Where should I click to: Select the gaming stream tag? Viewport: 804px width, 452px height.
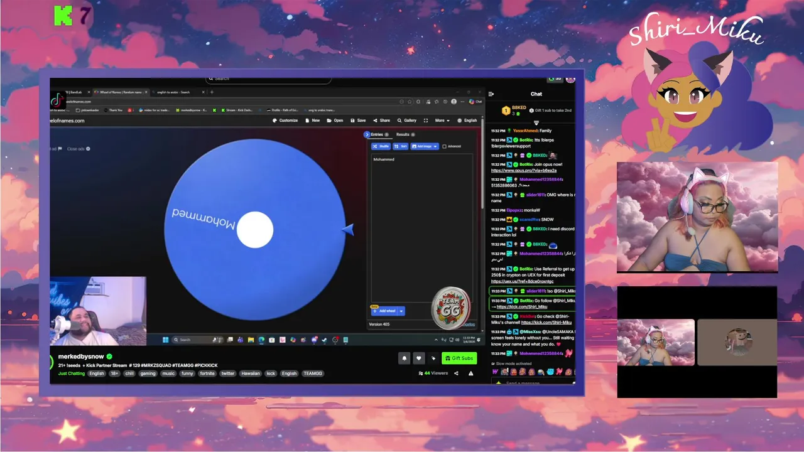click(x=148, y=374)
